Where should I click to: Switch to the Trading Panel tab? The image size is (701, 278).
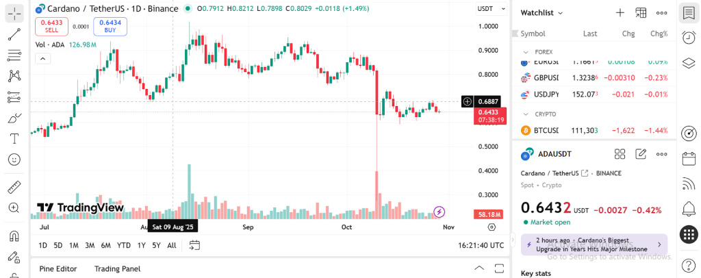coord(117,268)
